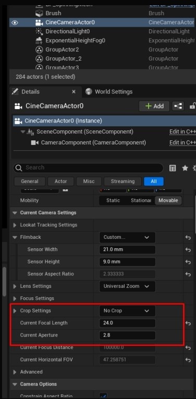Click the World Settings globe icon
The height and width of the screenshot is (399, 196).
(x=89, y=92)
